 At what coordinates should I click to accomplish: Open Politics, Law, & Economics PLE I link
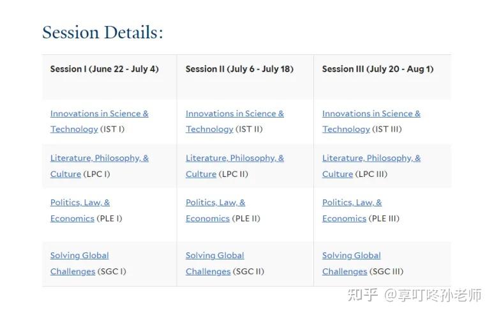(x=80, y=203)
